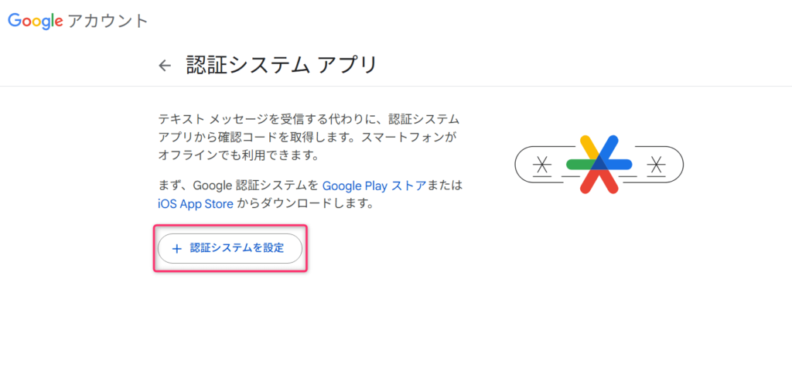
Task: Click the 認証システムを設定 button
Action: pos(230,248)
